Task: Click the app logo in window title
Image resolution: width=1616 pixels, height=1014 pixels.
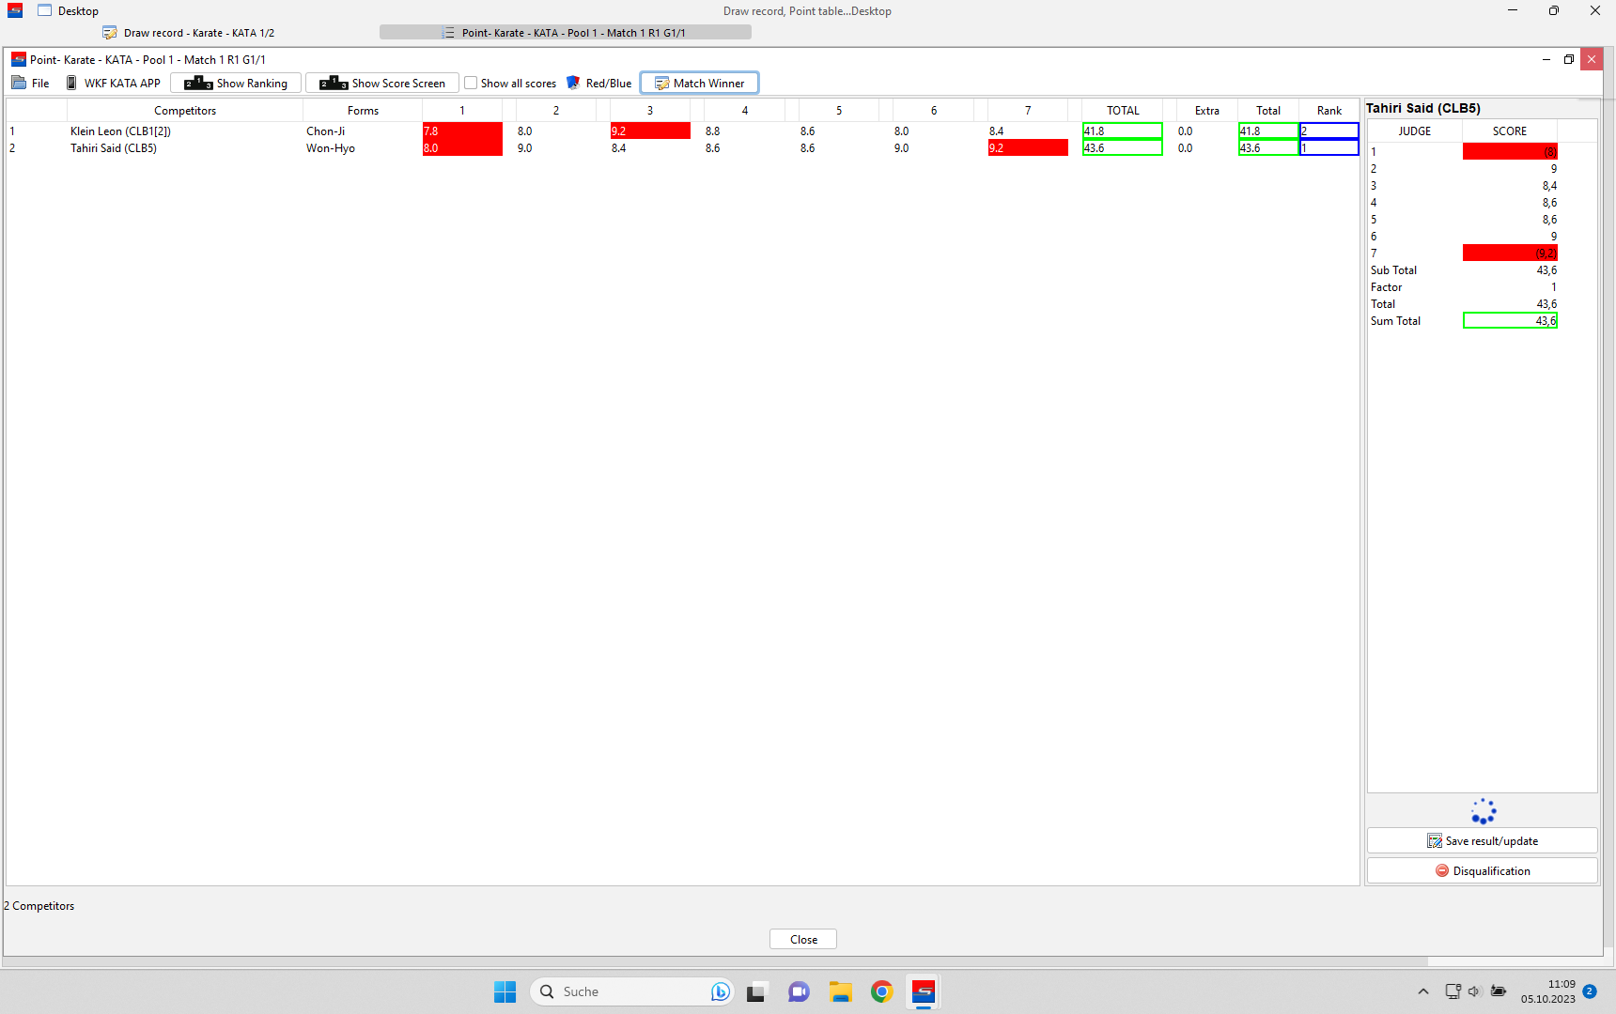Action: coord(19,59)
